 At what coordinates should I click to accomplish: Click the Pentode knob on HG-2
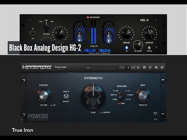click(60, 33)
